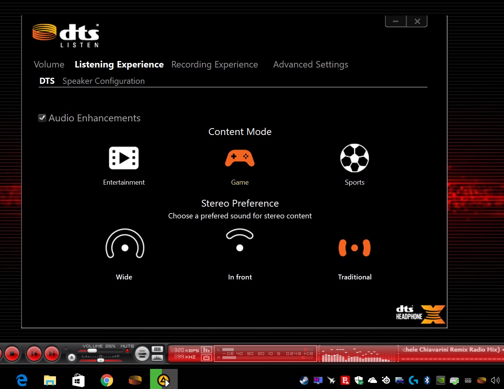Open SteelSeries tray icon

click(386, 380)
